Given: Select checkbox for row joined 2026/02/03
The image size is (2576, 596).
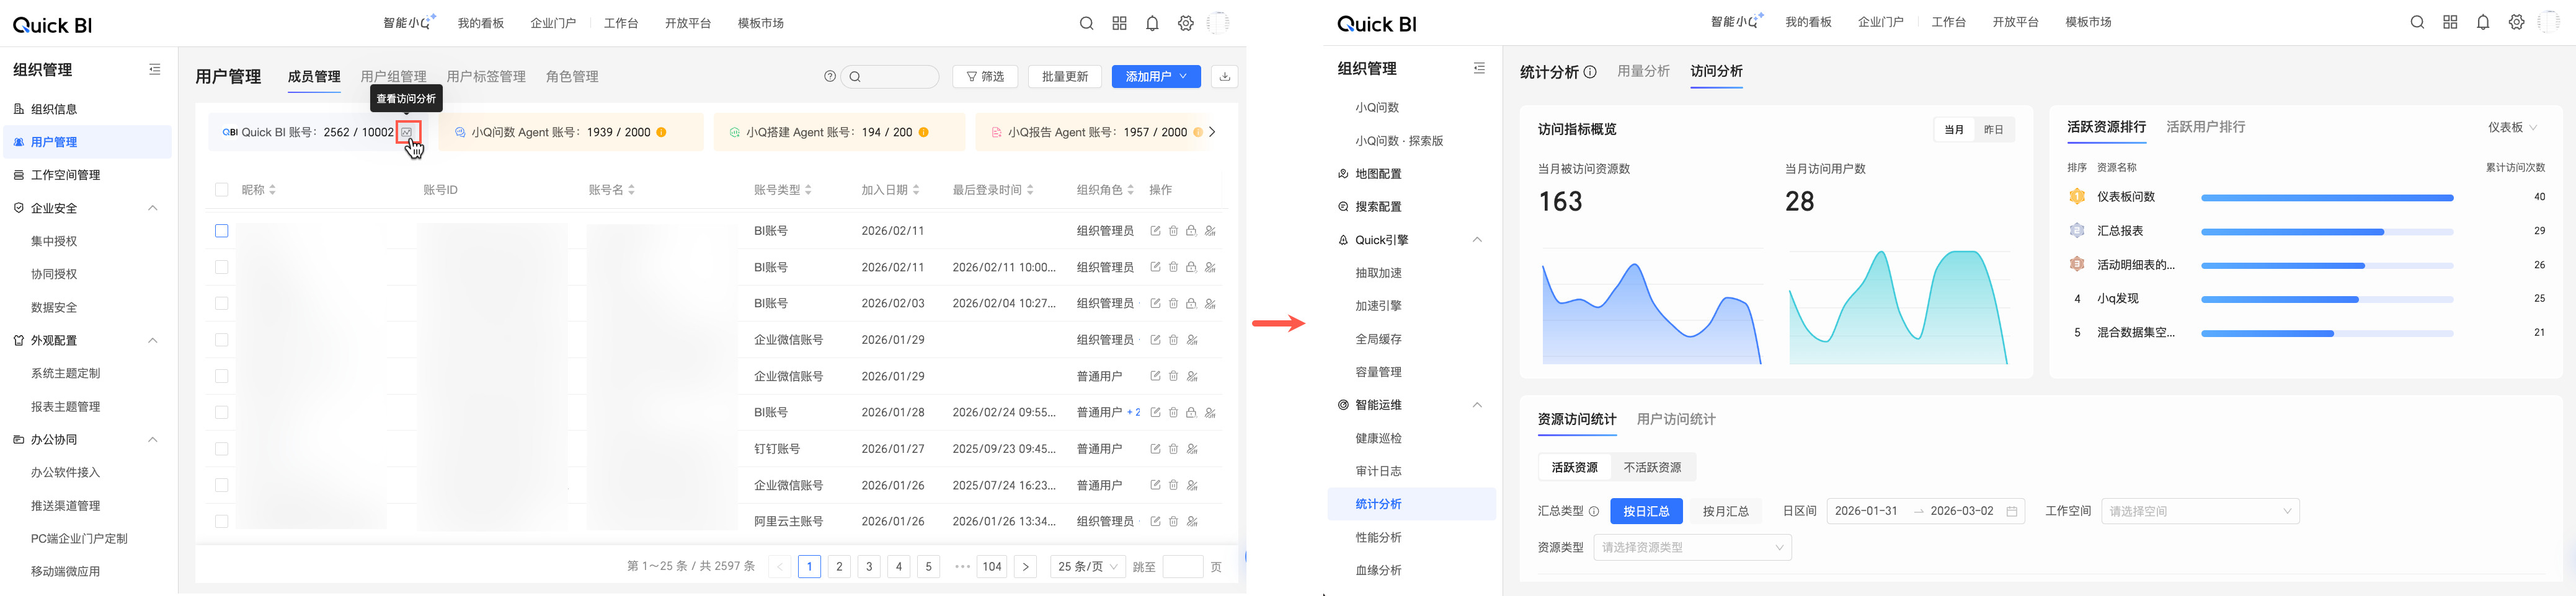Looking at the screenshot, I should pyautogui.click(x=222, y=304).
